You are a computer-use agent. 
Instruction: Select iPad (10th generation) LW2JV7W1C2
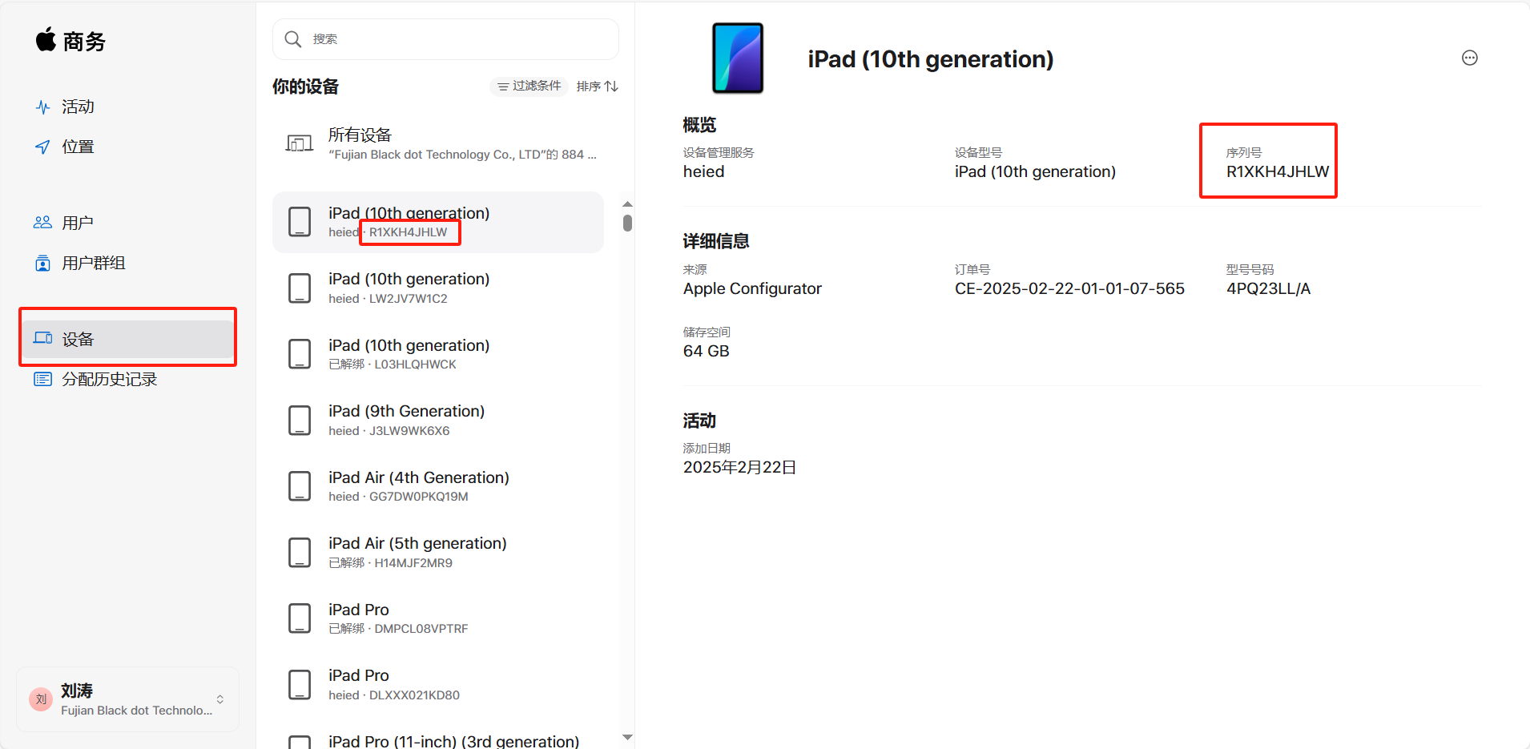[x=438, y=288]
